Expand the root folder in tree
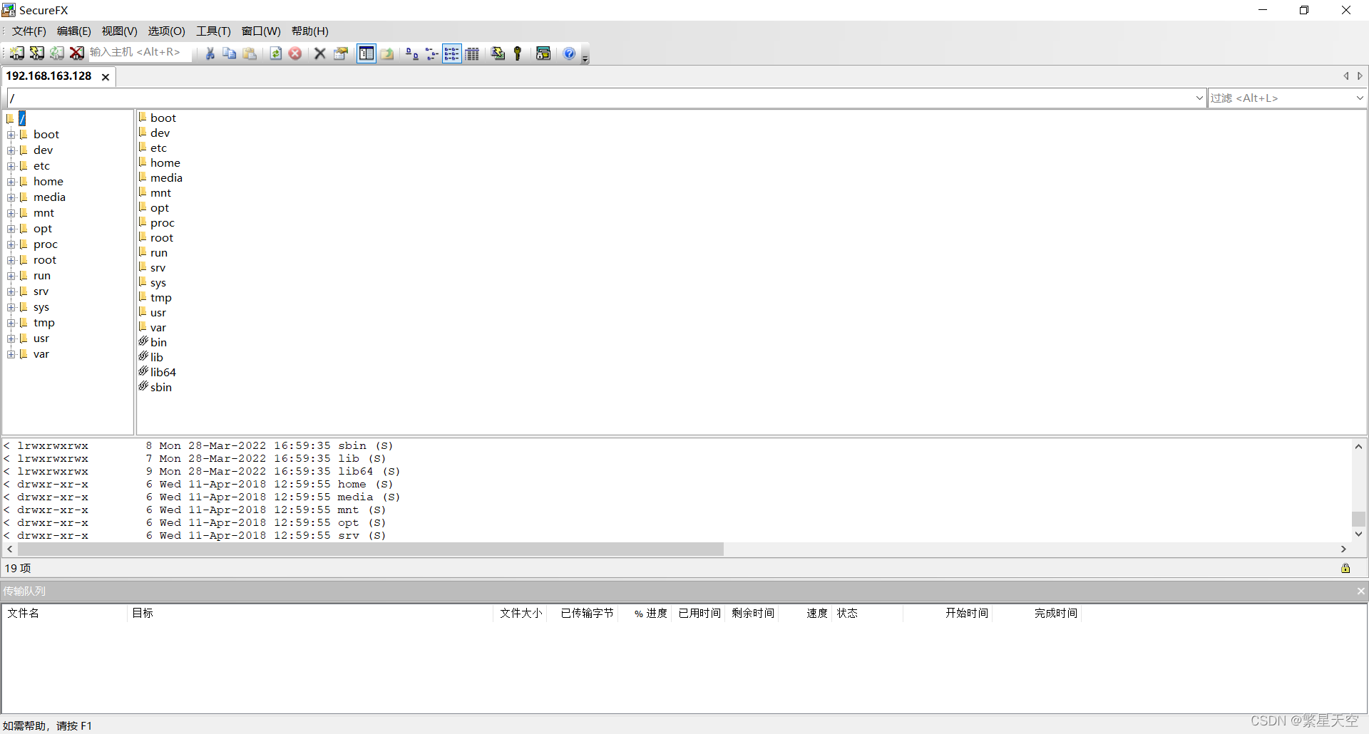Screen dimensions: 1369x734 [x=11, y=260]
